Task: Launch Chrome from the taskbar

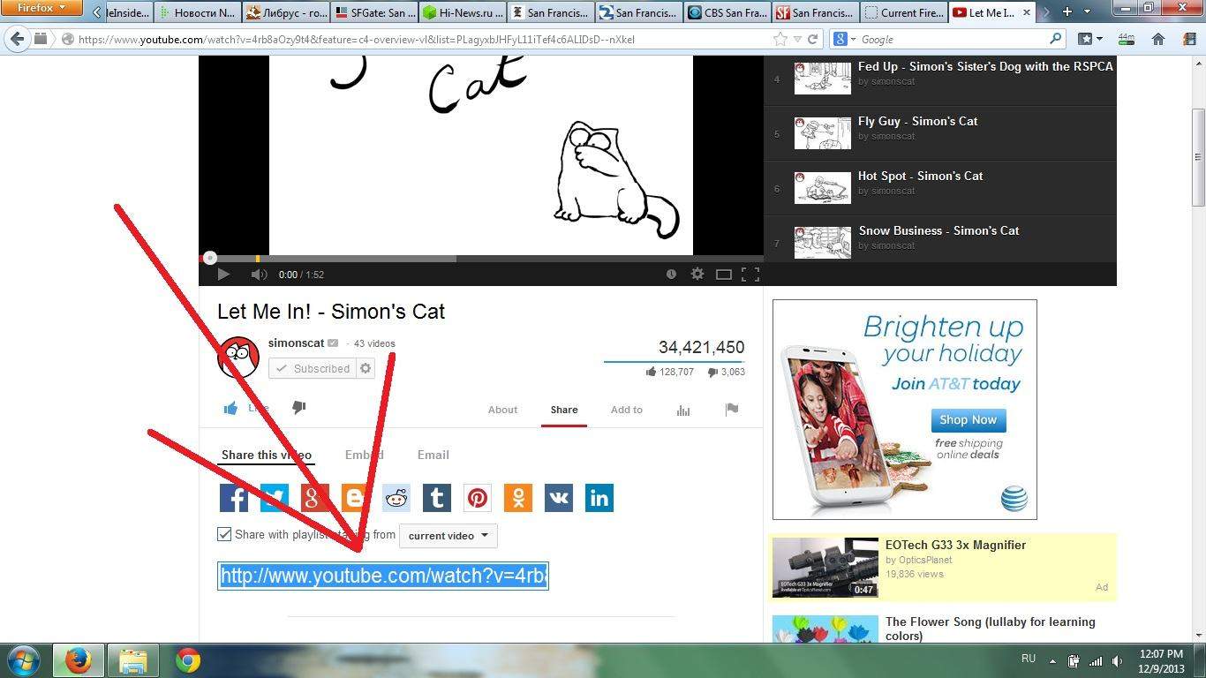Action: pos(187,660)
